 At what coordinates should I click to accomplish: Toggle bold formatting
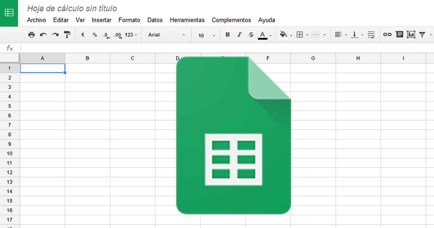point(227,35)
